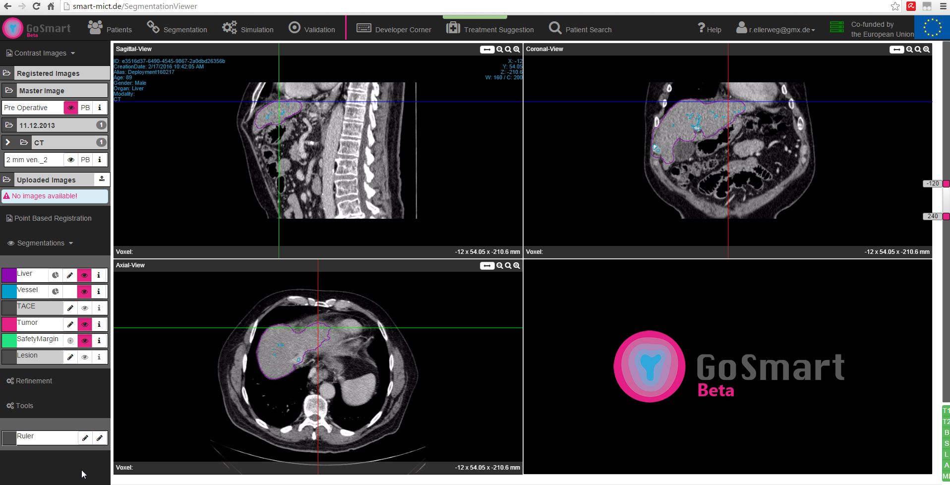950x485 pixels.
Task: Reset zoom in the Axial-View
Action: pyautogui.click(x=508, y=266)
